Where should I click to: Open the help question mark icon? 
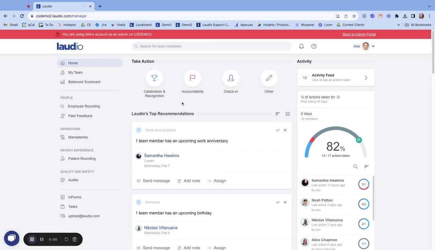[x=314, y=46]
